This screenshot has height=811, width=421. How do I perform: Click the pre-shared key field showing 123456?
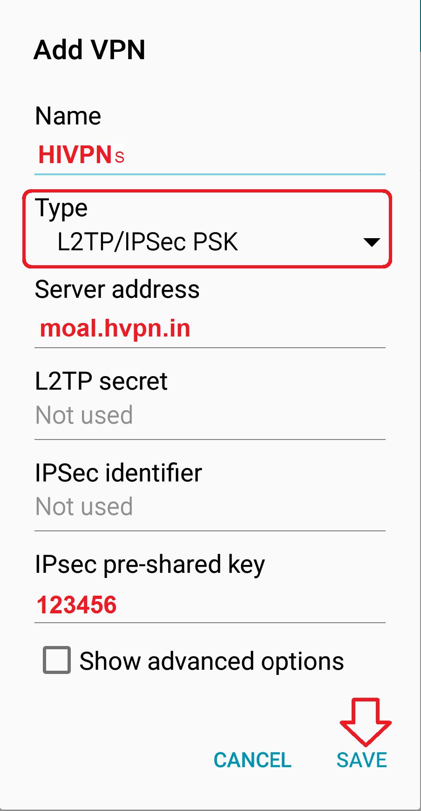coord(210,605)
